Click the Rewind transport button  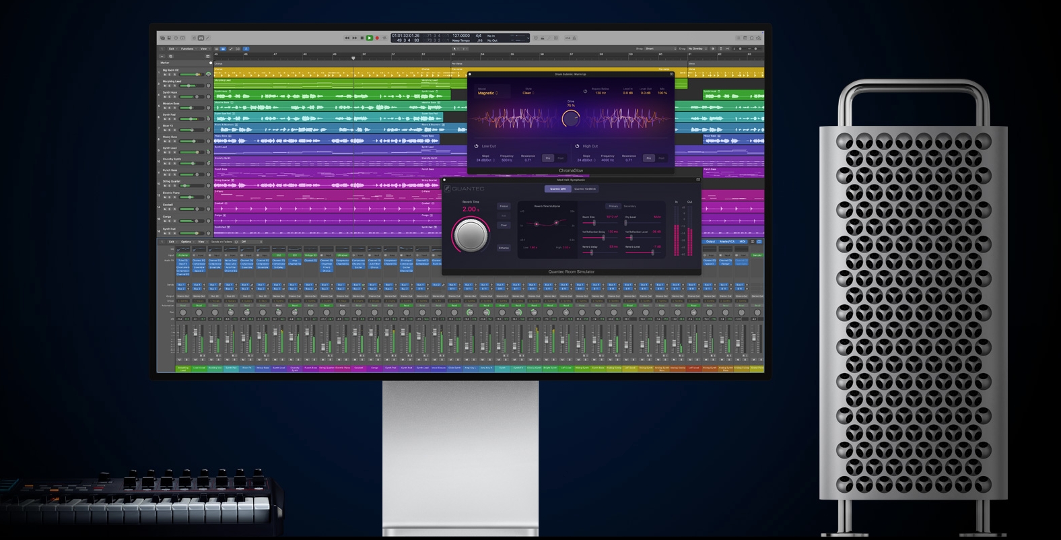pos(347,38)
